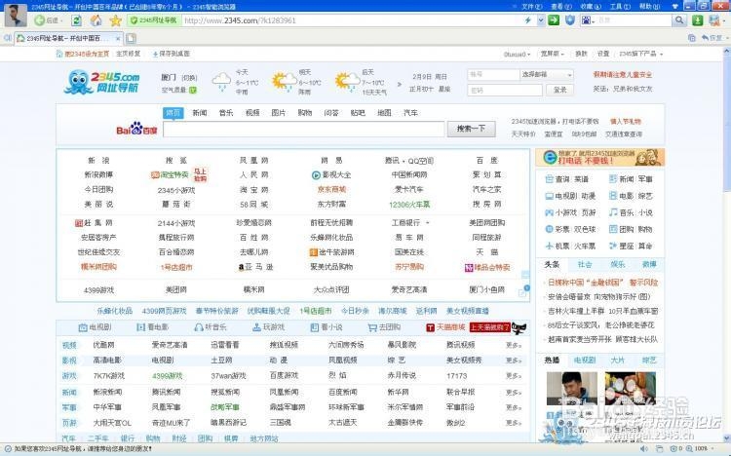Screen dimensions: 731x456
Task: Click the headphones icon beside 听音乐
Action: coord(199,327)
